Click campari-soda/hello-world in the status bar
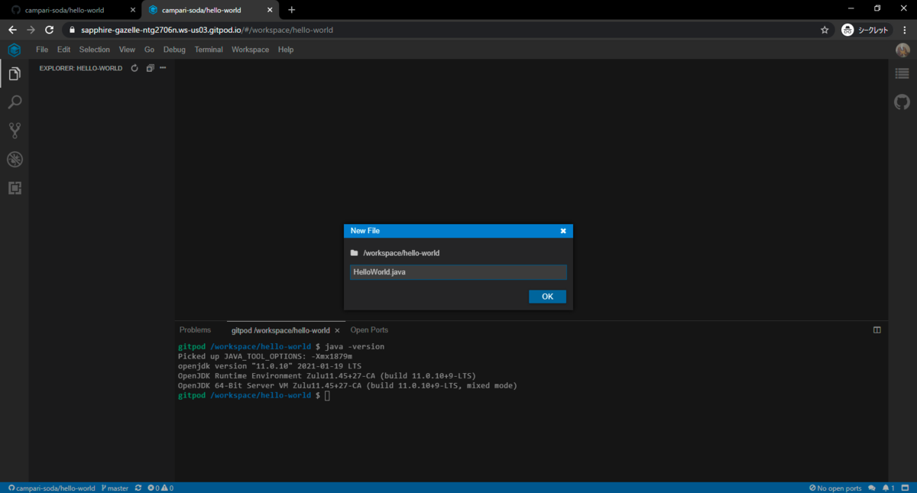This screenshot has height=493, width=917. point(51,488)
